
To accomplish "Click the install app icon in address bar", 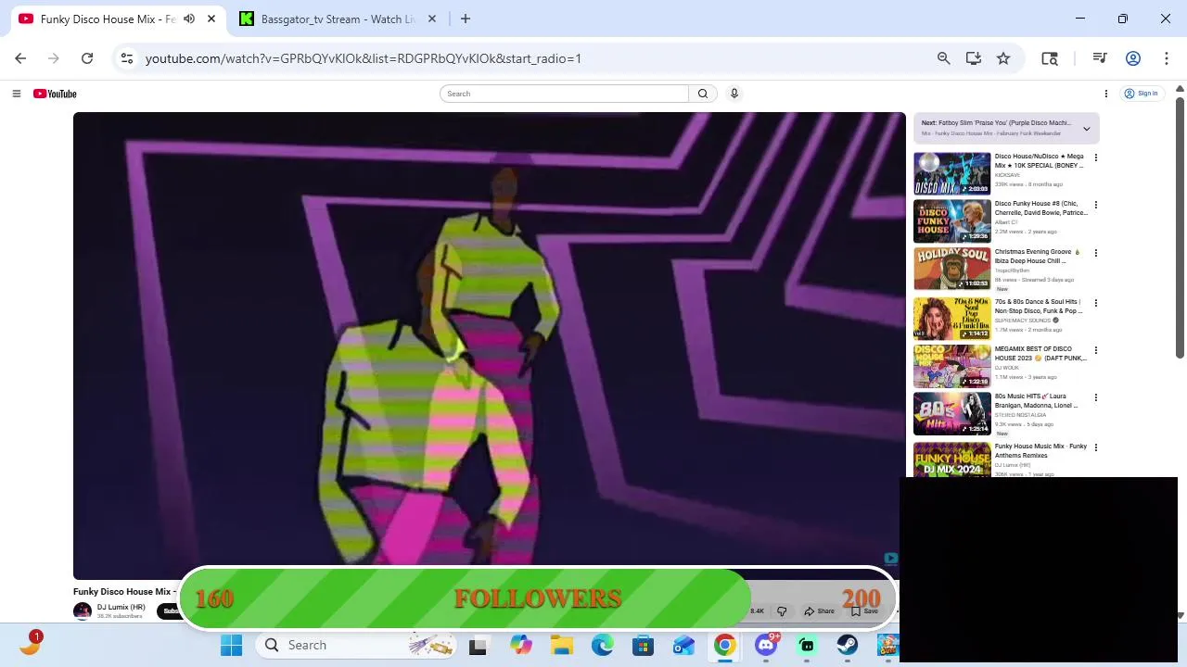I will (x=973, y=58).
